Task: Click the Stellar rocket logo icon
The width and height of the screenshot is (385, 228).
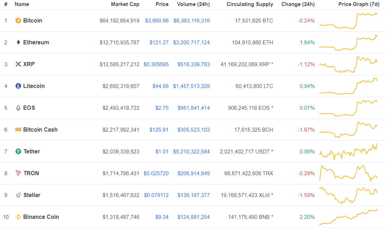Action: 18,195
